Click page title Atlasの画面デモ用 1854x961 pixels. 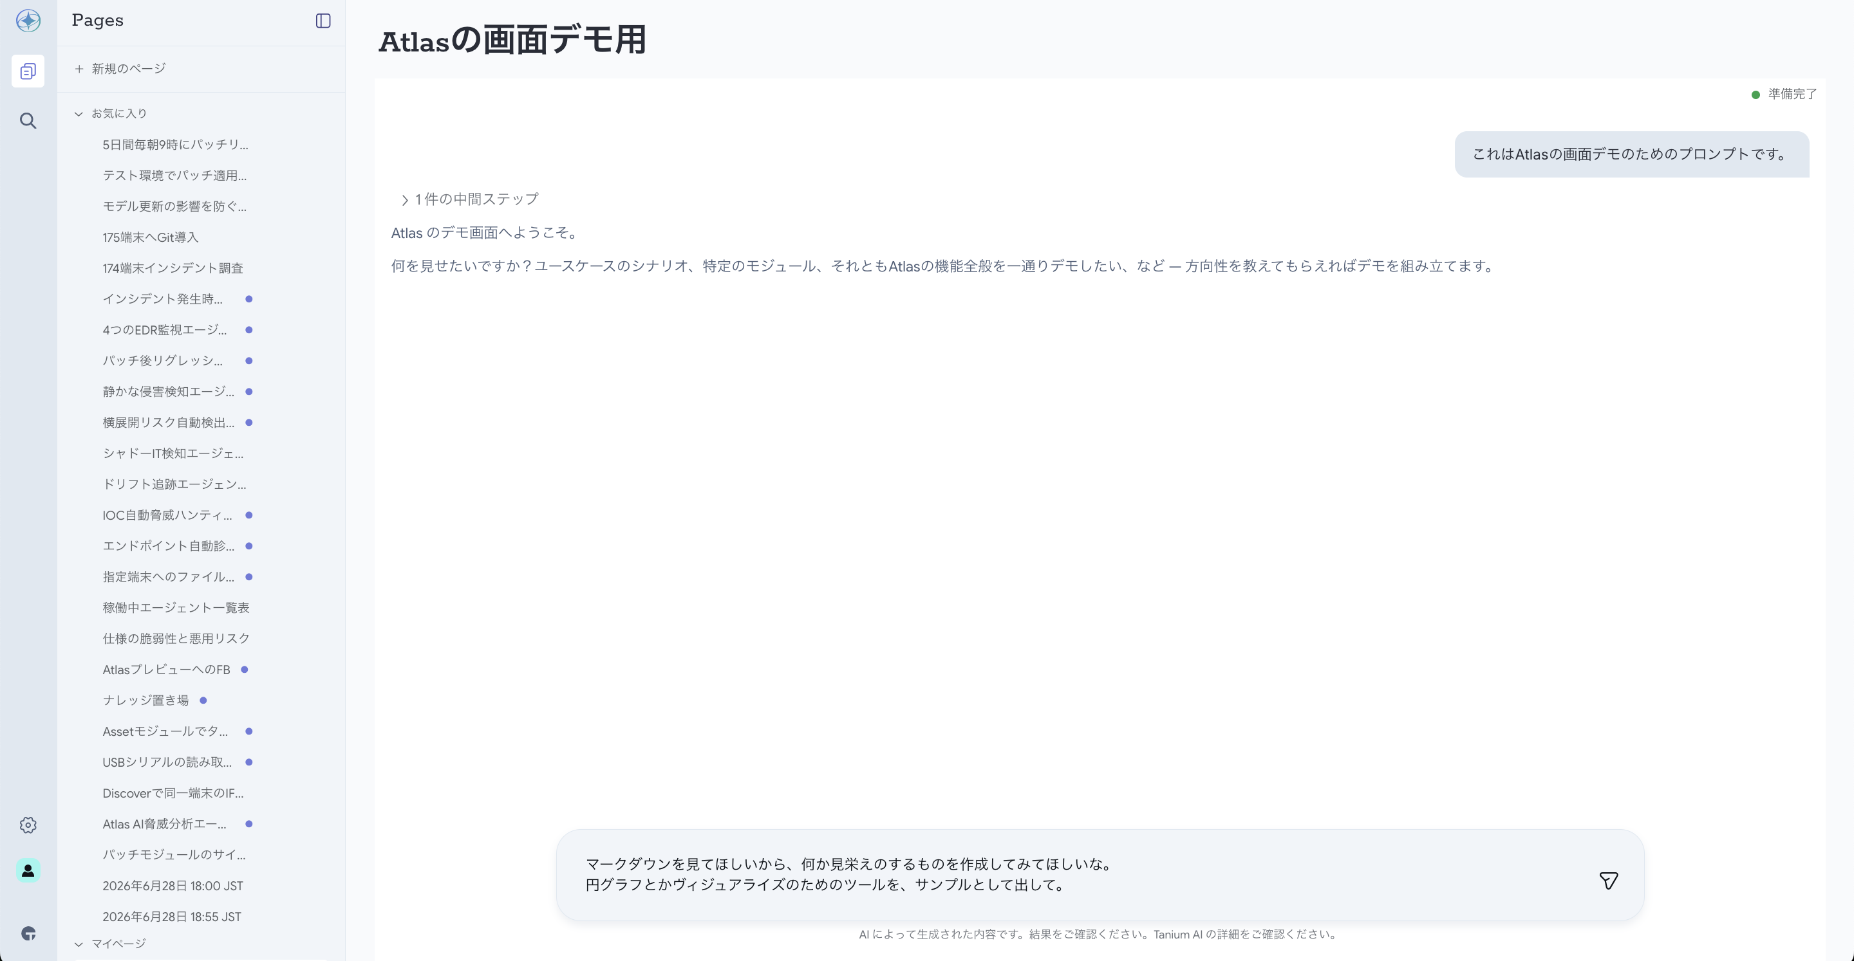click(512, 41)
